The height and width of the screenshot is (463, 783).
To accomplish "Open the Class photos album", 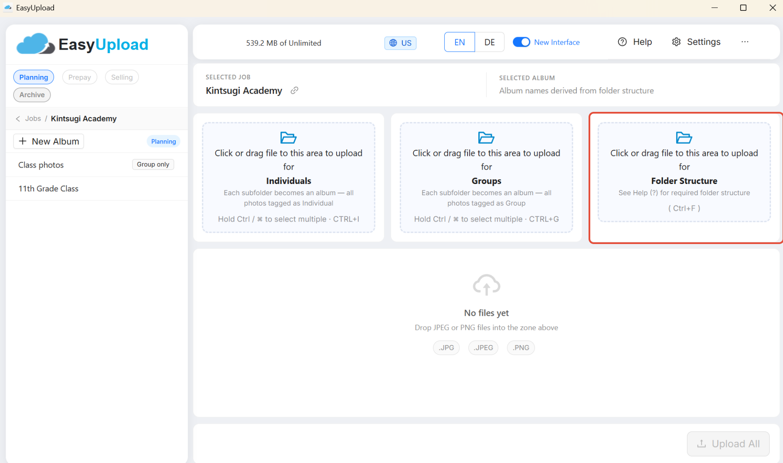I will 97,165.
